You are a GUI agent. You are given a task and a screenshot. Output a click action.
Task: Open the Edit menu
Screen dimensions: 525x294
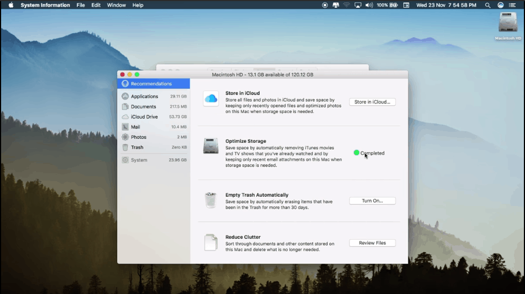[96, 5]
